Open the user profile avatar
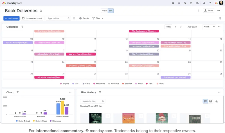The image size is (225, 133). [x=221, y=3]
